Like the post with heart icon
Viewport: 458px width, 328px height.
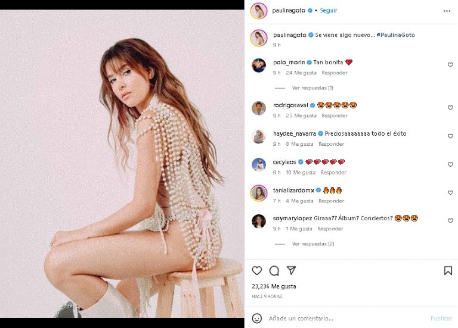tap(257, 271)
